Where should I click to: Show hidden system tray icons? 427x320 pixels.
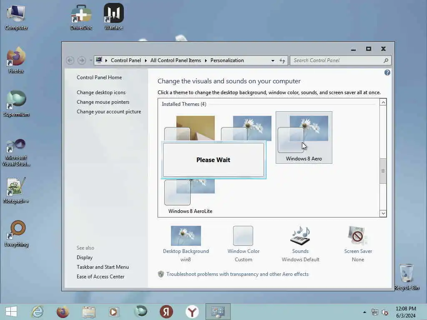point(364,312)
